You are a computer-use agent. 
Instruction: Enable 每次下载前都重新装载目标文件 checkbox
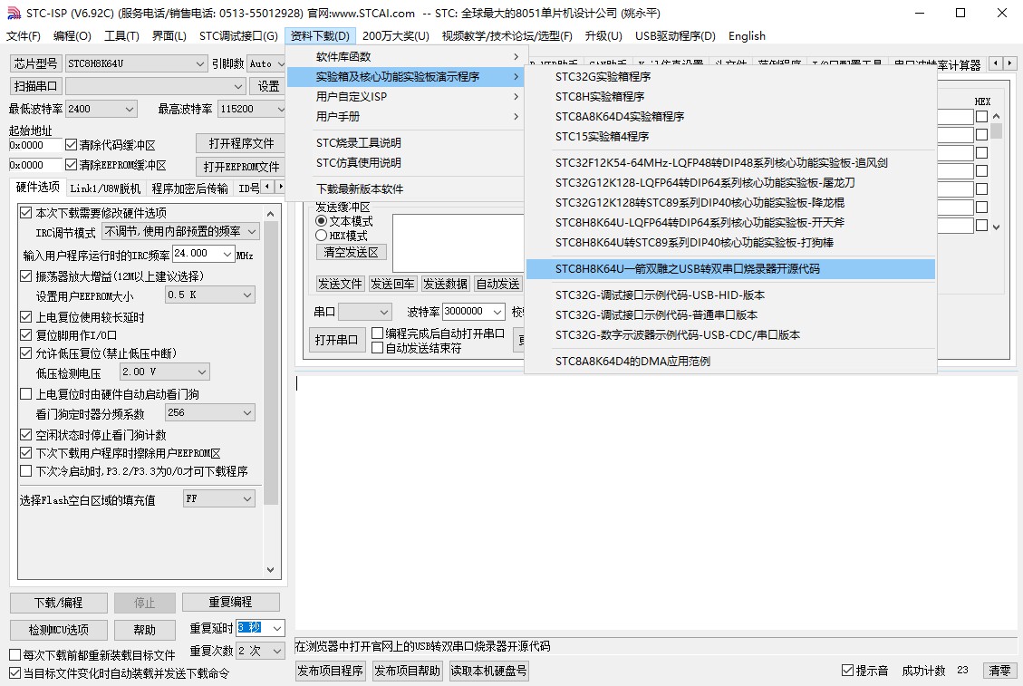[15, 654]
